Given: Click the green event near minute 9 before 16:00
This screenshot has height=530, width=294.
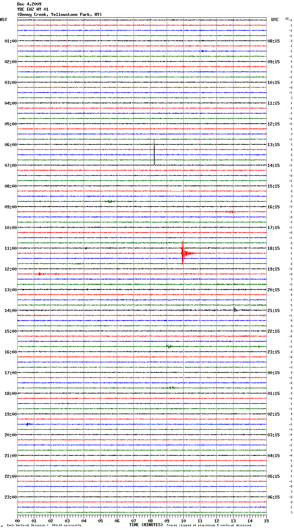Looking at the screenshot, I should coord(169,346).
